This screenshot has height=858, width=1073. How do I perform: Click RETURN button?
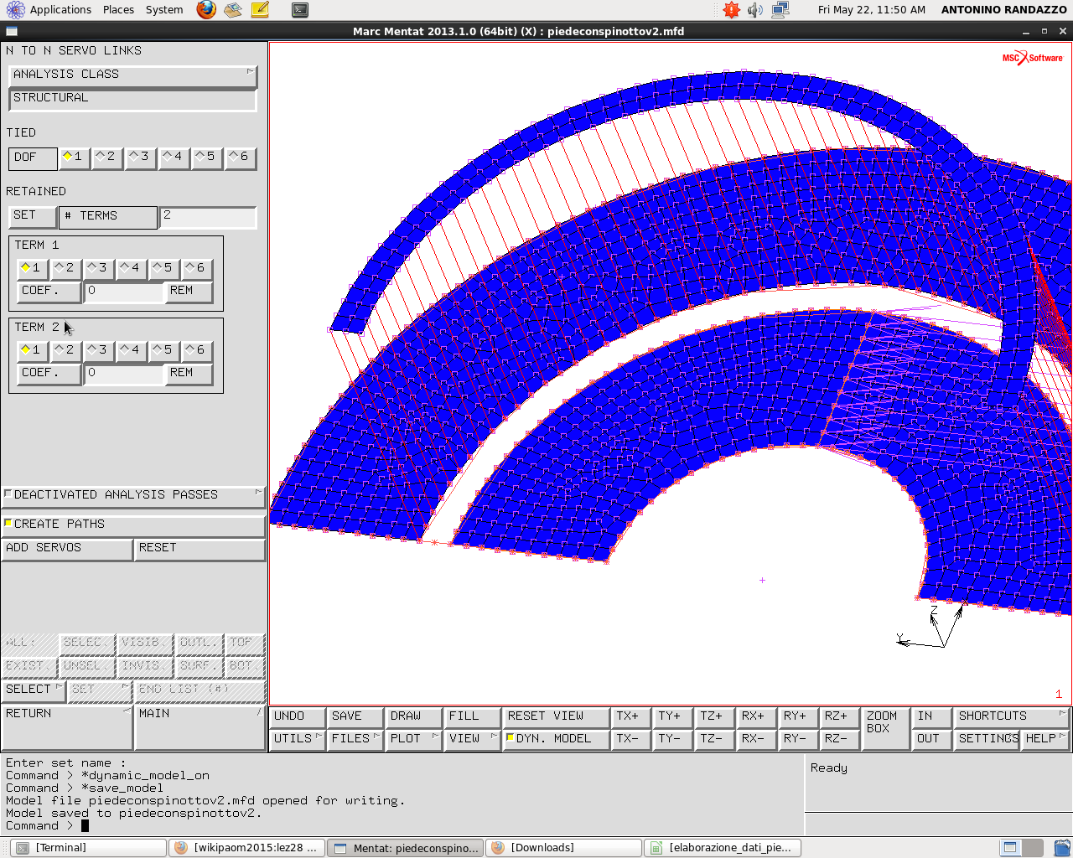(67, 726)
